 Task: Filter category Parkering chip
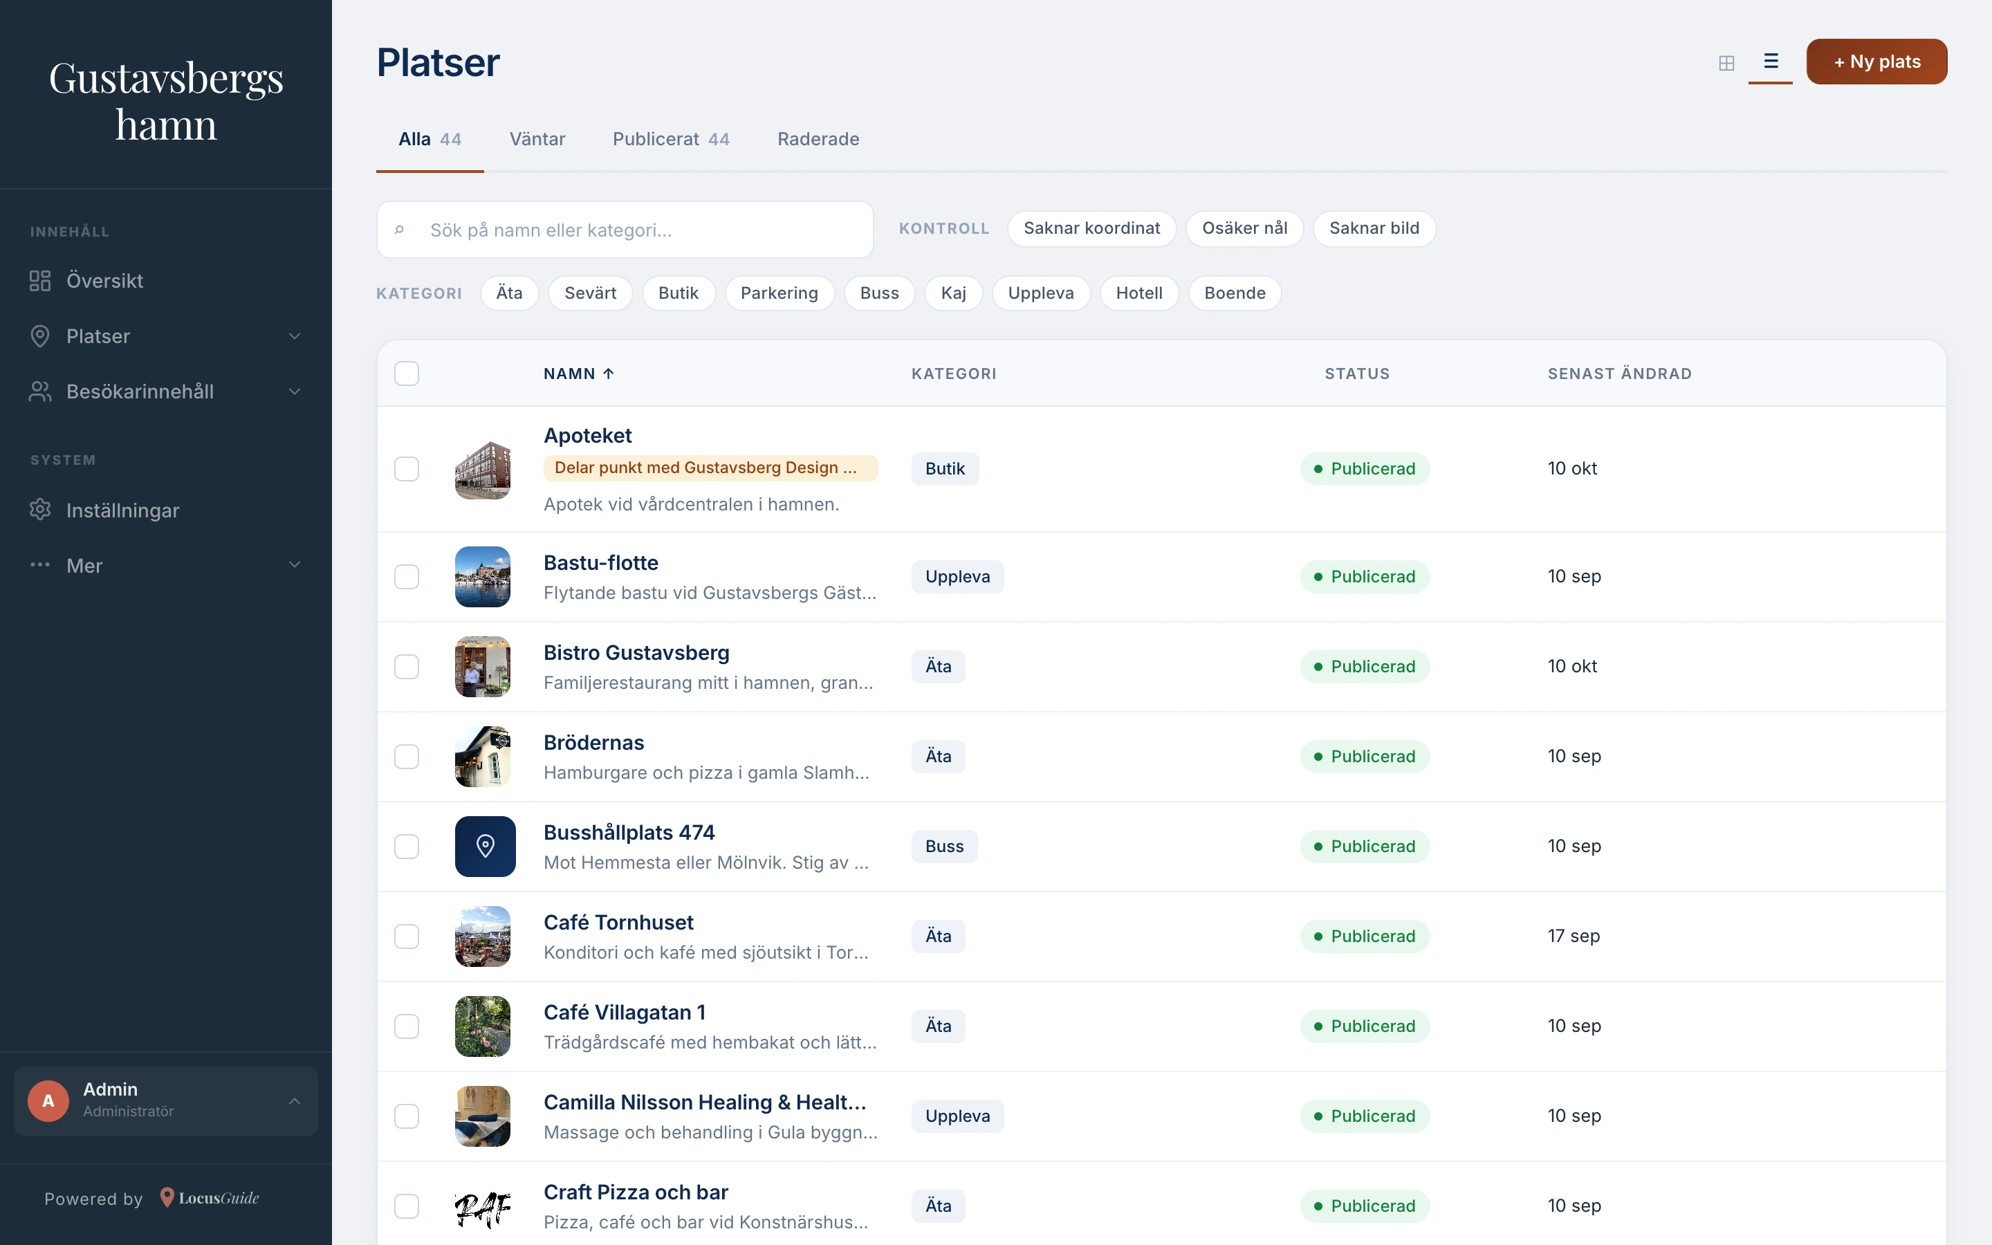[779, 293]
